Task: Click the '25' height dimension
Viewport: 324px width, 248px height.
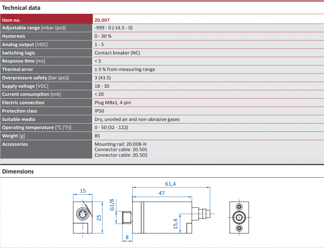Action: coord(99,218)
